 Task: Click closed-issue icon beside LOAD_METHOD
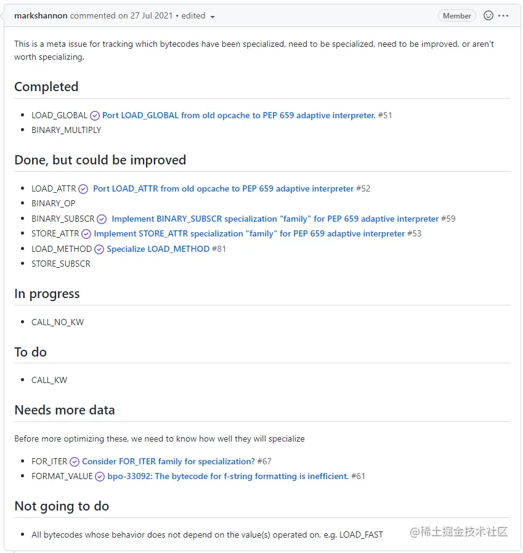click(x=99, y=249)
